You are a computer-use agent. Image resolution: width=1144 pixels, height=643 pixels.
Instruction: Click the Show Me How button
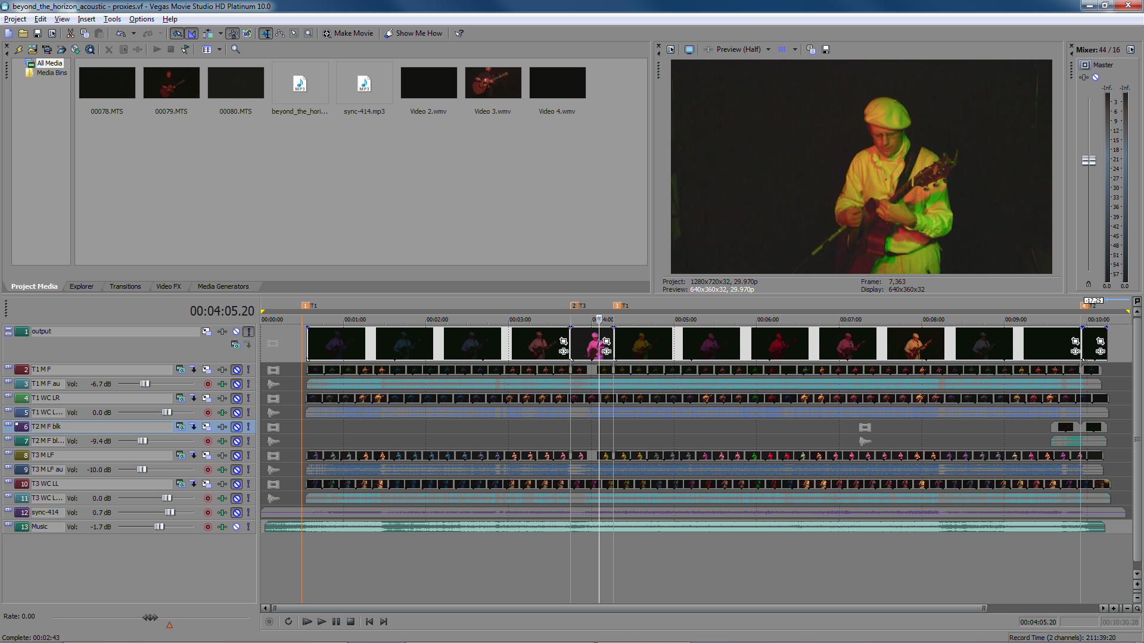coord(414,33)
